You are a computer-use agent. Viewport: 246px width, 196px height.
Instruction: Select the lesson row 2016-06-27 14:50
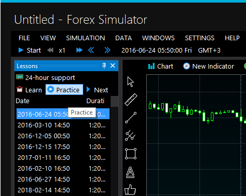63,179
